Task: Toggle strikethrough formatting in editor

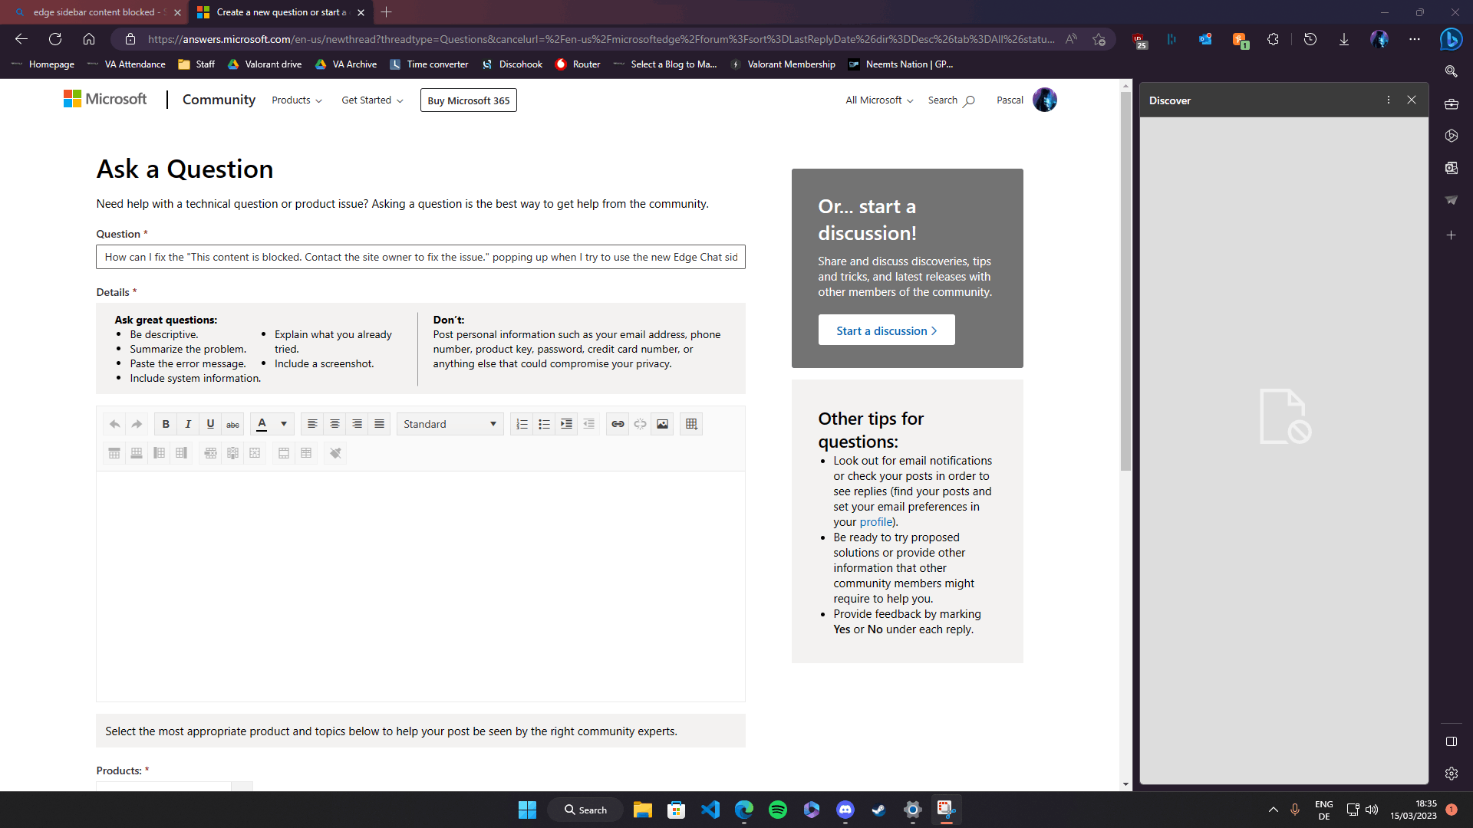Action: click(232, 424)
